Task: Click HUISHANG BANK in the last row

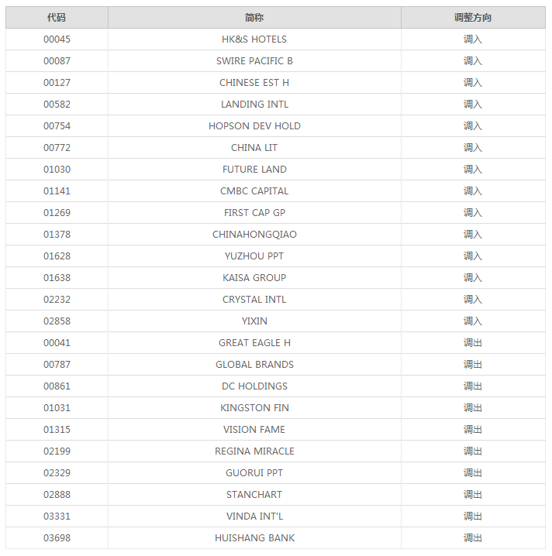Action: coord(254,538)
